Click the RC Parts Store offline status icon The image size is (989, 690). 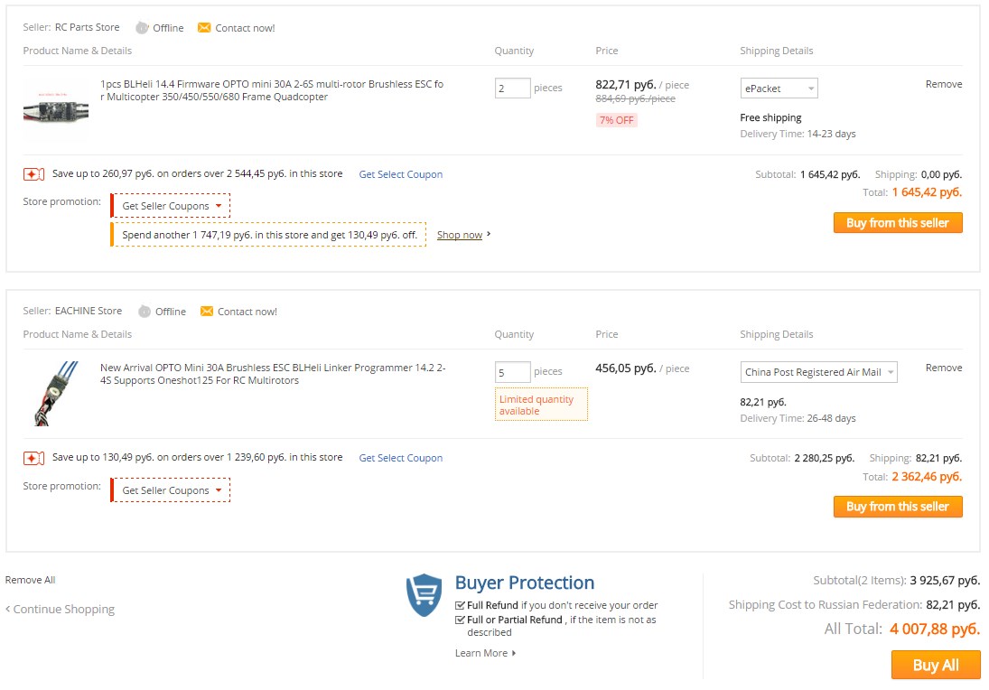point(142,28)
